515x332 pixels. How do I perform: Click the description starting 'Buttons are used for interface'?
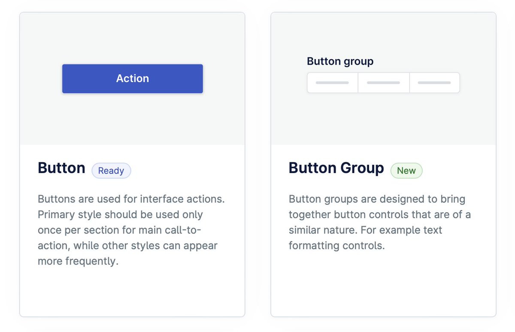[131, 230]
